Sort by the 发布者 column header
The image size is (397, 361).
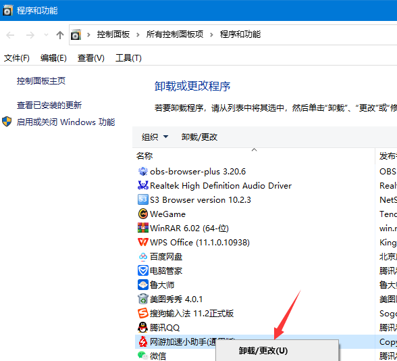click(387, 155)
